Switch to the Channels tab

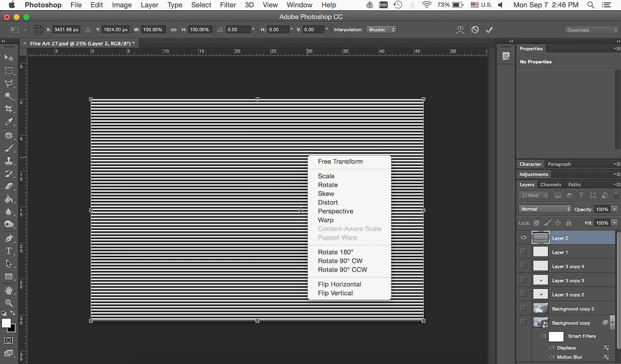pyautogui.click(x=551, y=185)
